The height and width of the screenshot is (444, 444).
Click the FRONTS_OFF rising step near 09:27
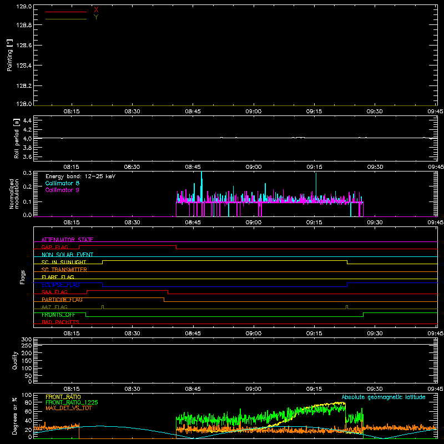[364, 315]
